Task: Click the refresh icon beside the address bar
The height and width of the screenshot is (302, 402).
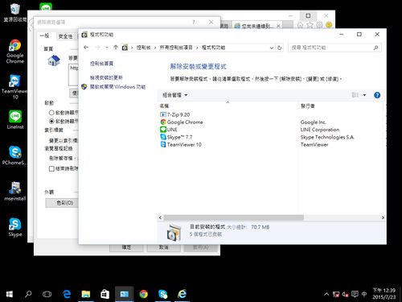Action: (280, 48)
